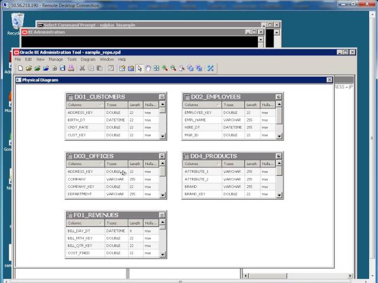Click Types header in F01_REVENUES table
Screen dimensions: 378x283
click(x=116, y=223)
